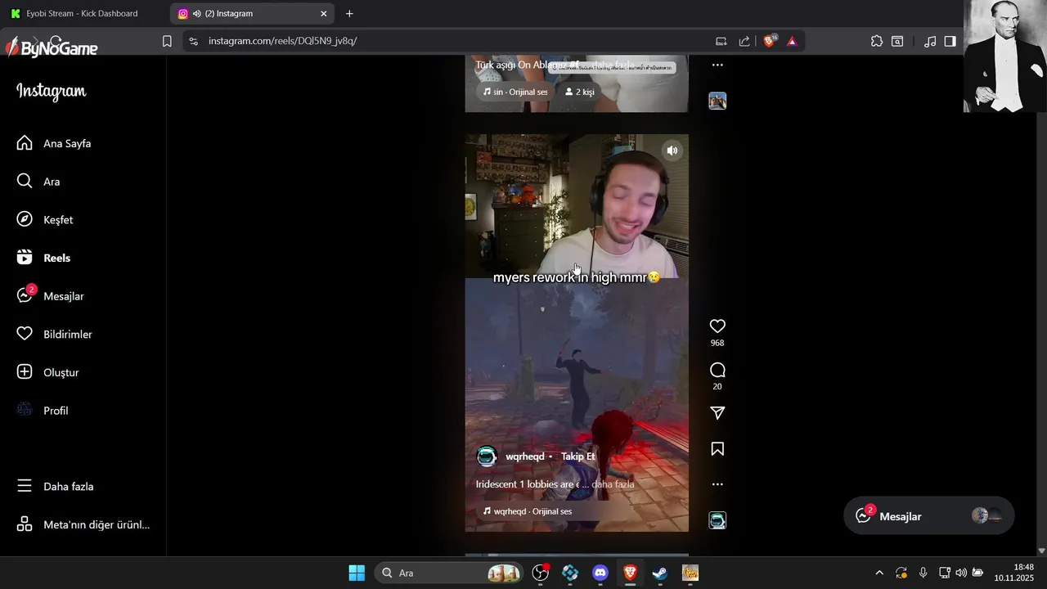
Task: Expand caption with daha fazla on wqrheqd reel
Action: pyautogui.click(x=613, y=484)
